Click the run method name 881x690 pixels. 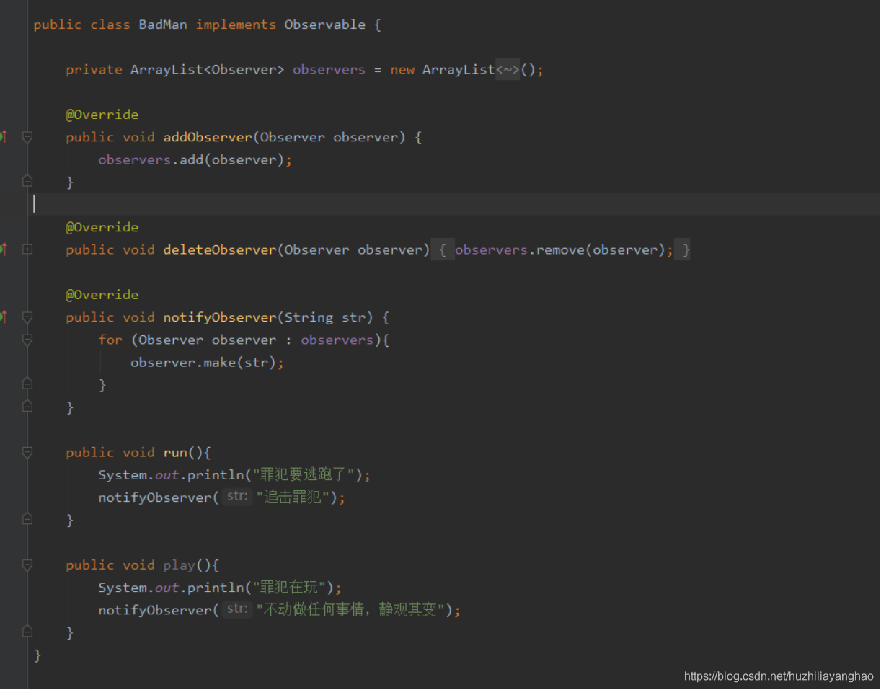pos(175,452)
